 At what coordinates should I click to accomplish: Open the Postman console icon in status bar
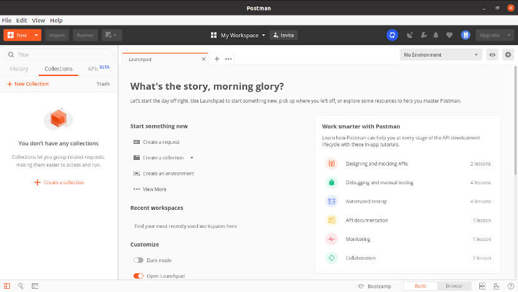pyautogui.click(x=35, y=286)
